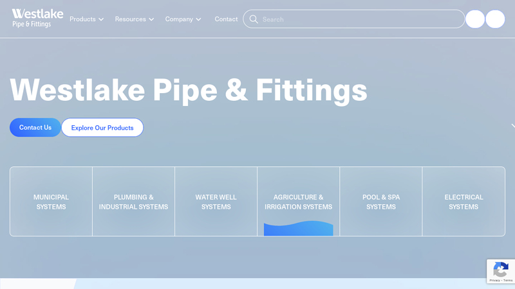The width and height of the screenshot is (515, 289).
Task: Click the second white circle header button
Action: (x=495, y=19)
